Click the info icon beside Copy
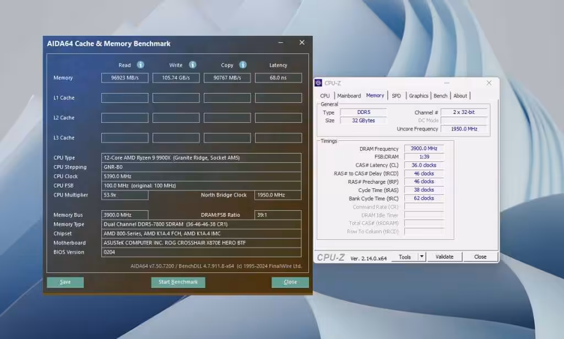This screenshot has height=339, width=564. click(x=242, y=64)
